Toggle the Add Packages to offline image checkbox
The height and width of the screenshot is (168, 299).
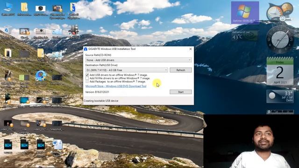click(x=87, y=82)
